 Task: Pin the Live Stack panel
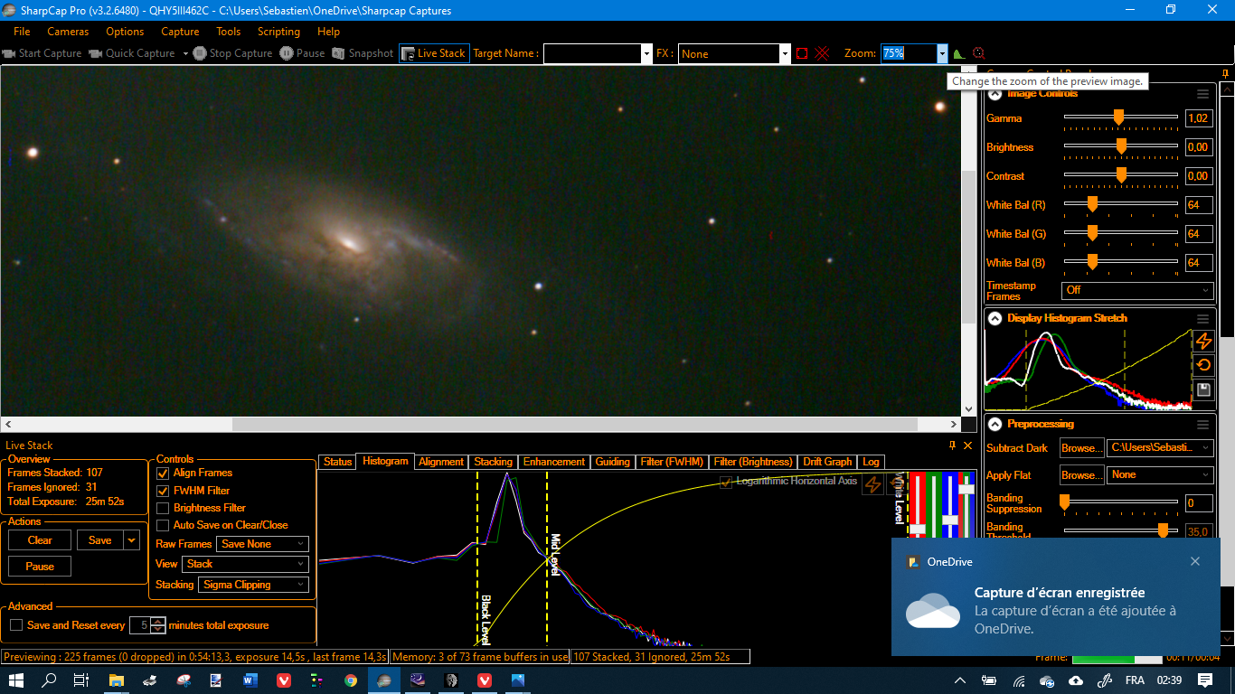point(952,445)
